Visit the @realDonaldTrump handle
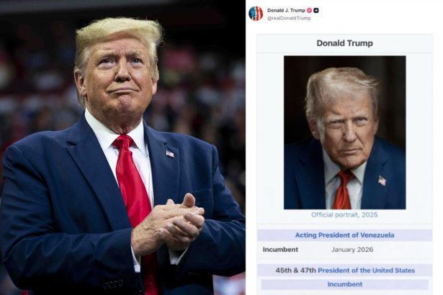 pyautogui.click(x=289, y=18)
